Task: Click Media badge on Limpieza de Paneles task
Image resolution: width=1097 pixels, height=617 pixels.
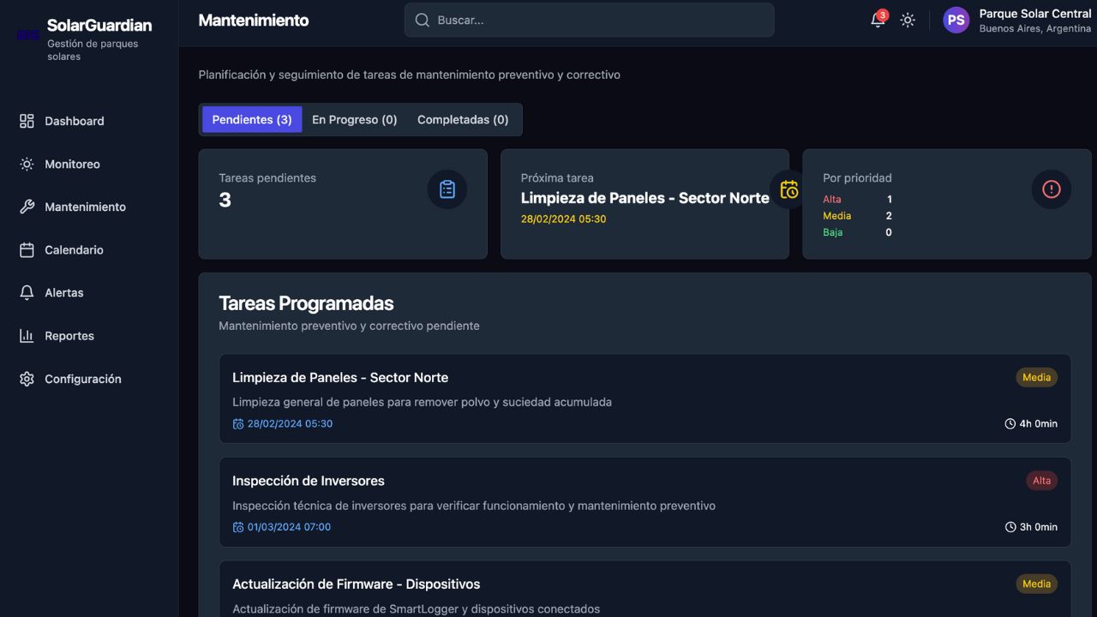Action: coord(1036,377)
